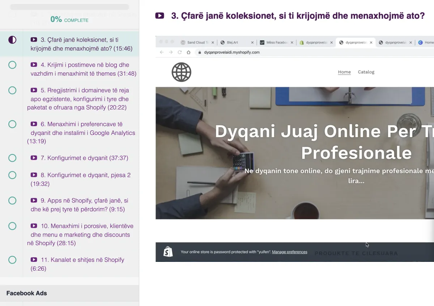Click browser home icon
The image size is (434, 306).
click(188, 52)
